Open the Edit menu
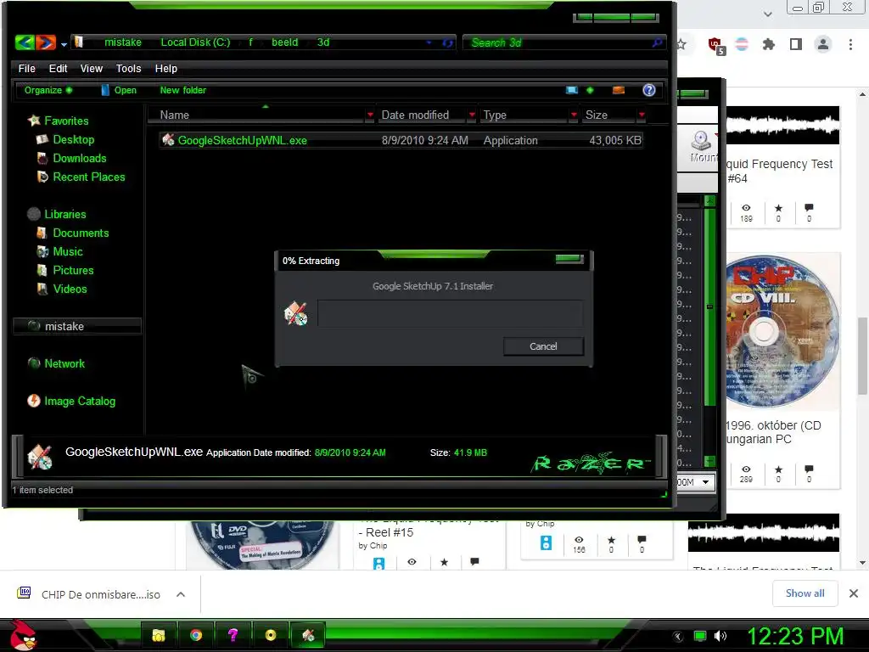The width and height of the screenshot is (869, 652). (58, 68)
